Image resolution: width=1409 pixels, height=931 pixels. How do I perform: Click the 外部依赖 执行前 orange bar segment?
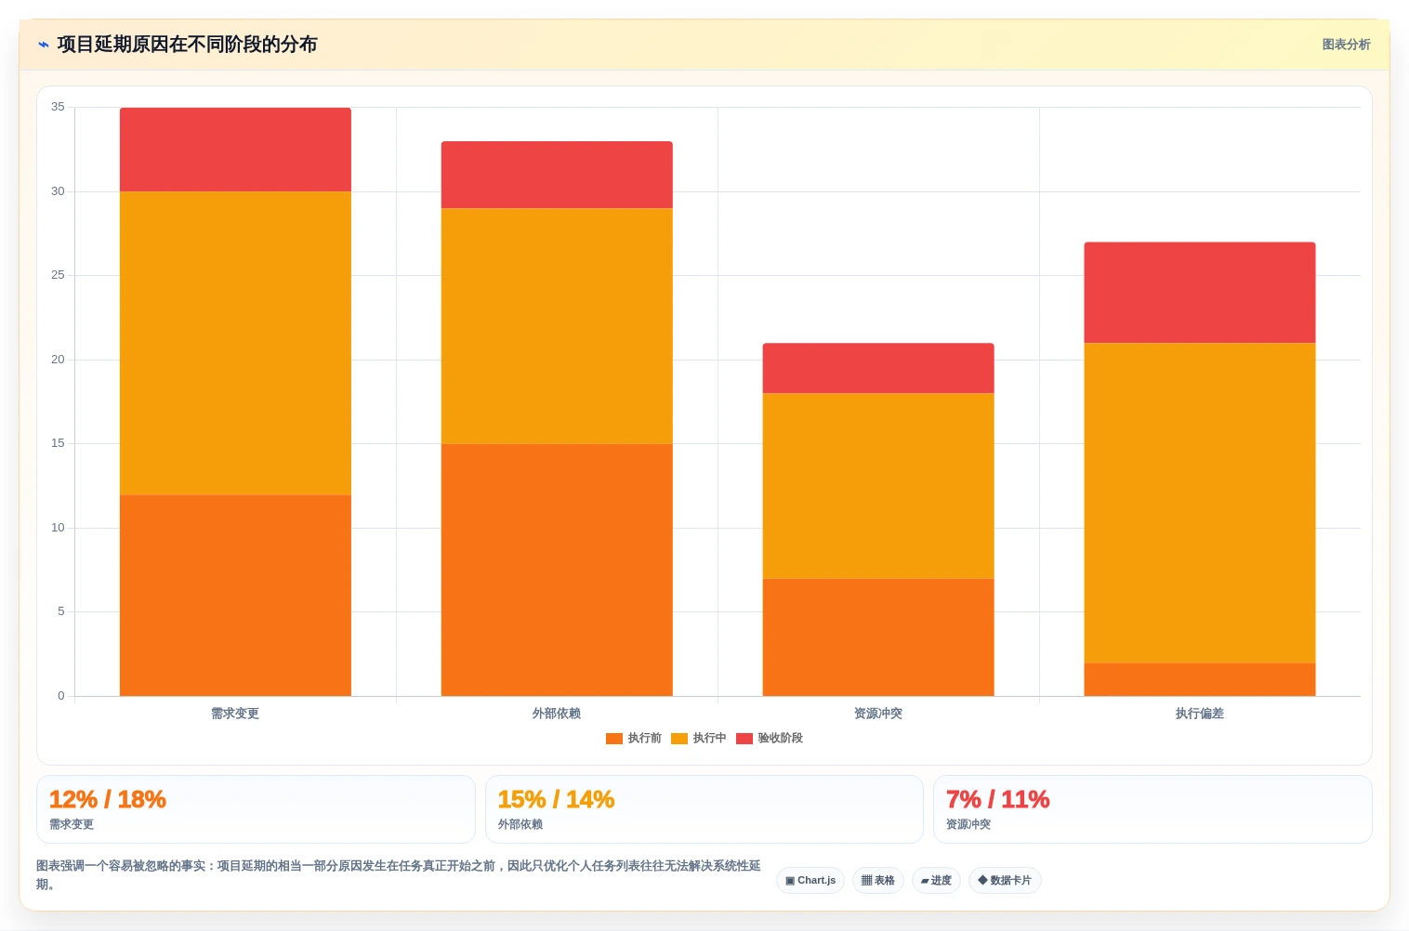click(557, 570)
